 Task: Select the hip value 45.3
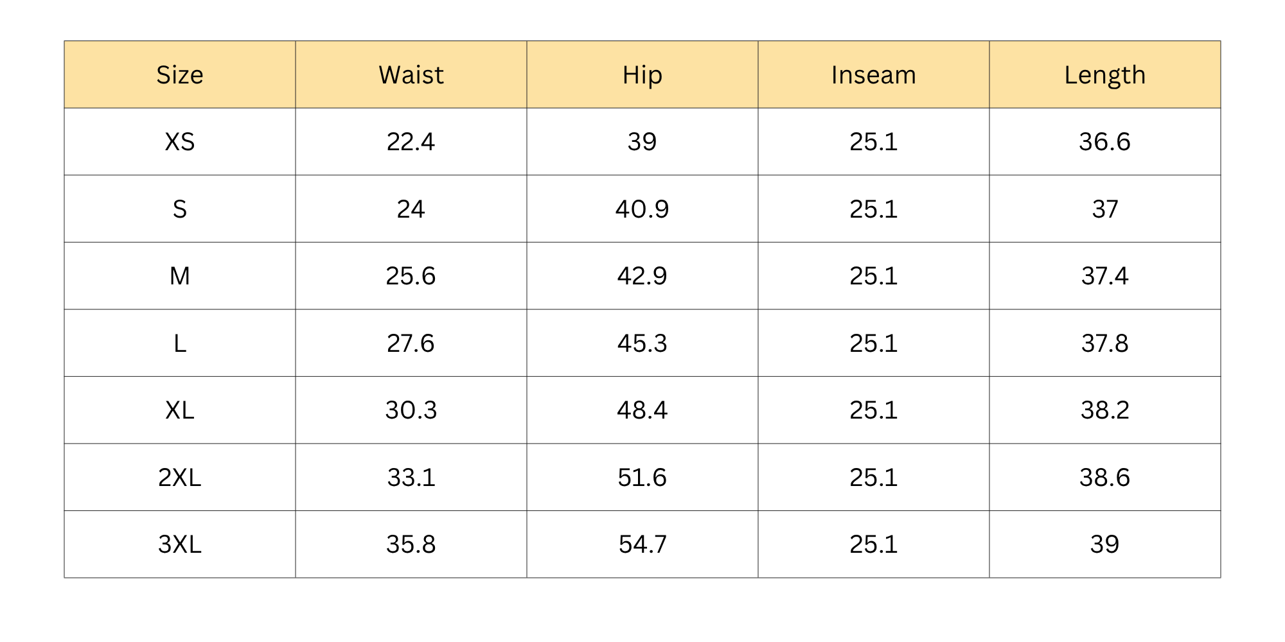click(x=642, y=343)
